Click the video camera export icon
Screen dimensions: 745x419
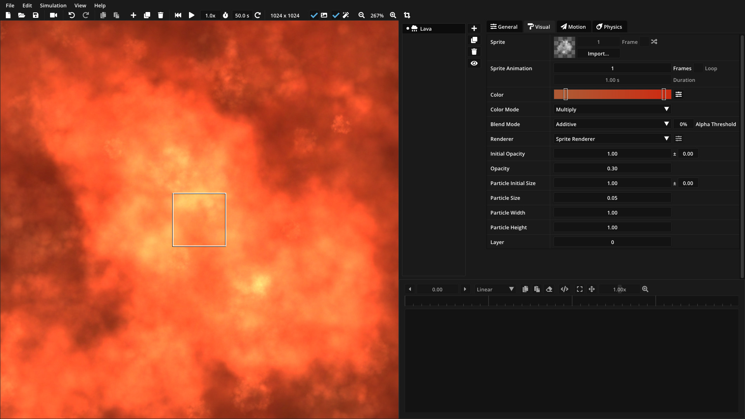point(54,15)
